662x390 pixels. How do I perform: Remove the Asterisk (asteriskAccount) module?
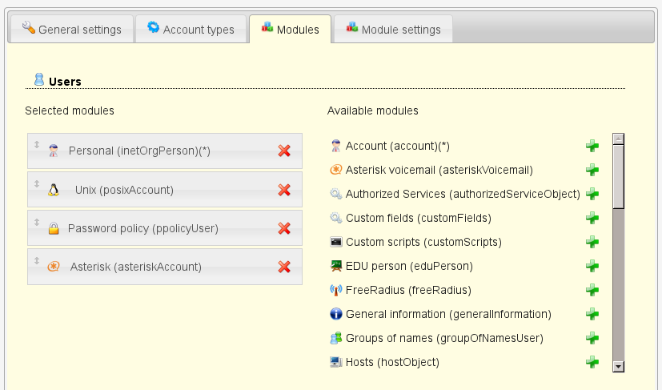click(x=283, y=267)
